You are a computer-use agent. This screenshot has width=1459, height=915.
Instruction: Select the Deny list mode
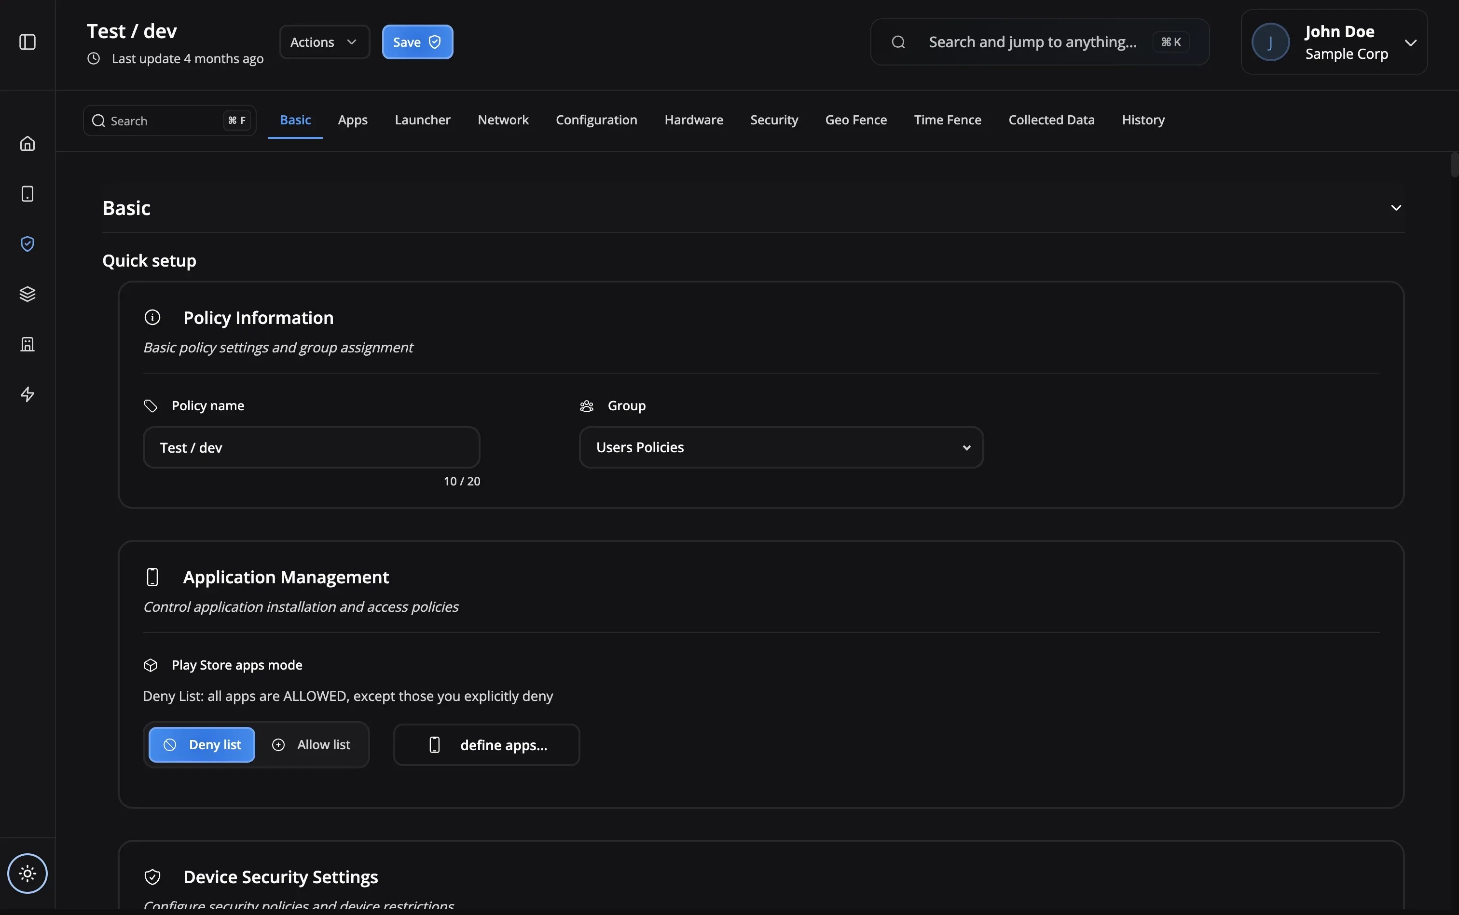click(202, 744)
